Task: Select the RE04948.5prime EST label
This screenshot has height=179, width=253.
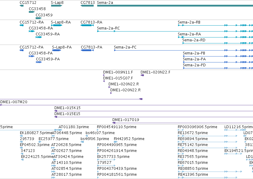Action: pos(193,151)
